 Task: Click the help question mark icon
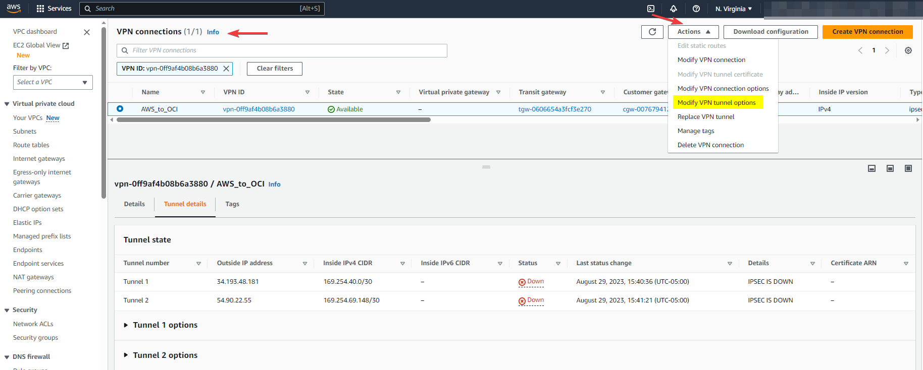[x=696, y=9]
